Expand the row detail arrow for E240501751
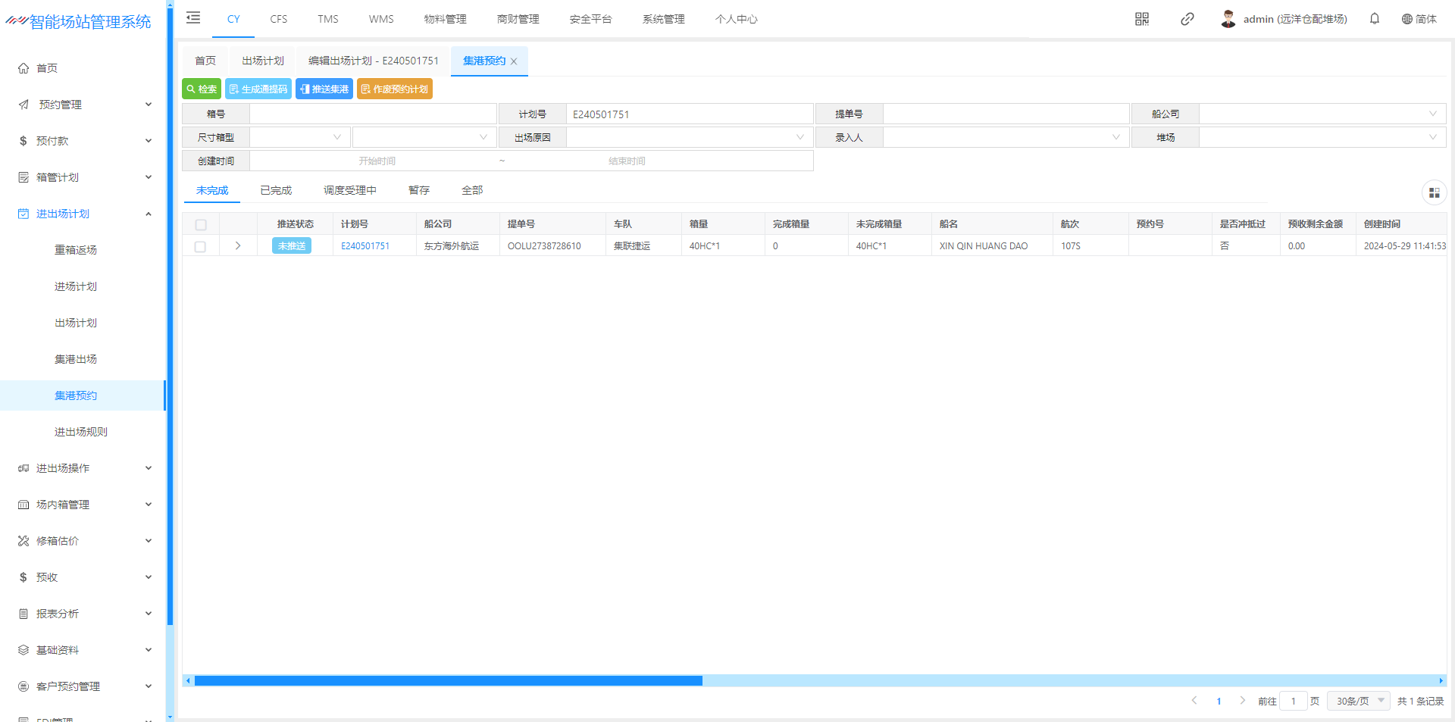Viewport: 1455px width, 722px height. 238,246
